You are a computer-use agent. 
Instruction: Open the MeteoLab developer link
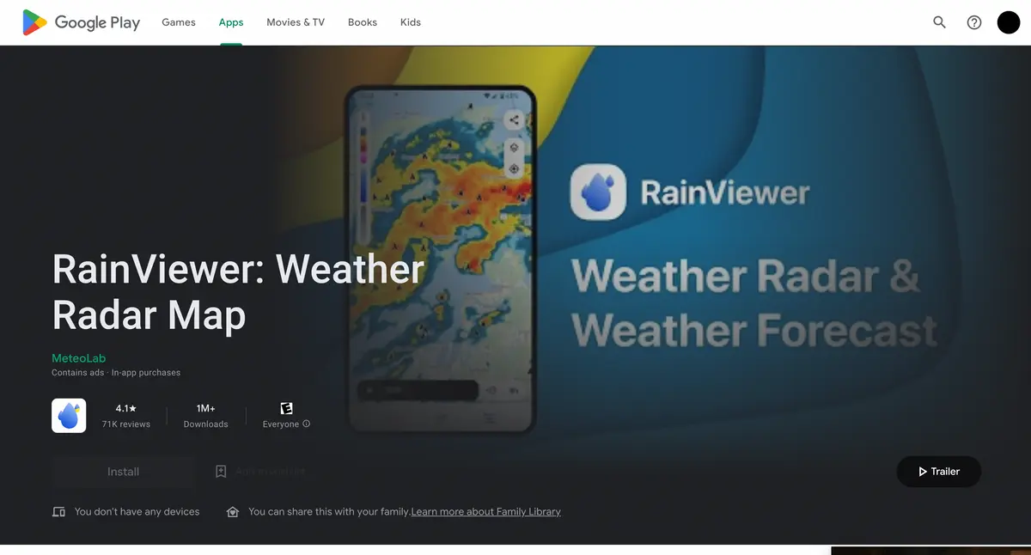coord(78,358)
